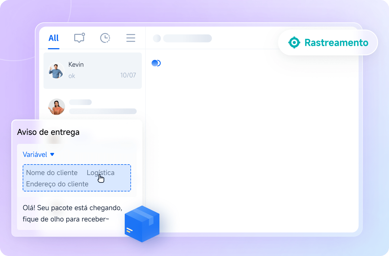Screen dimensions: 389x256
Task: Click Kevin's profile avatar
Action: click(x=56, y=71)
